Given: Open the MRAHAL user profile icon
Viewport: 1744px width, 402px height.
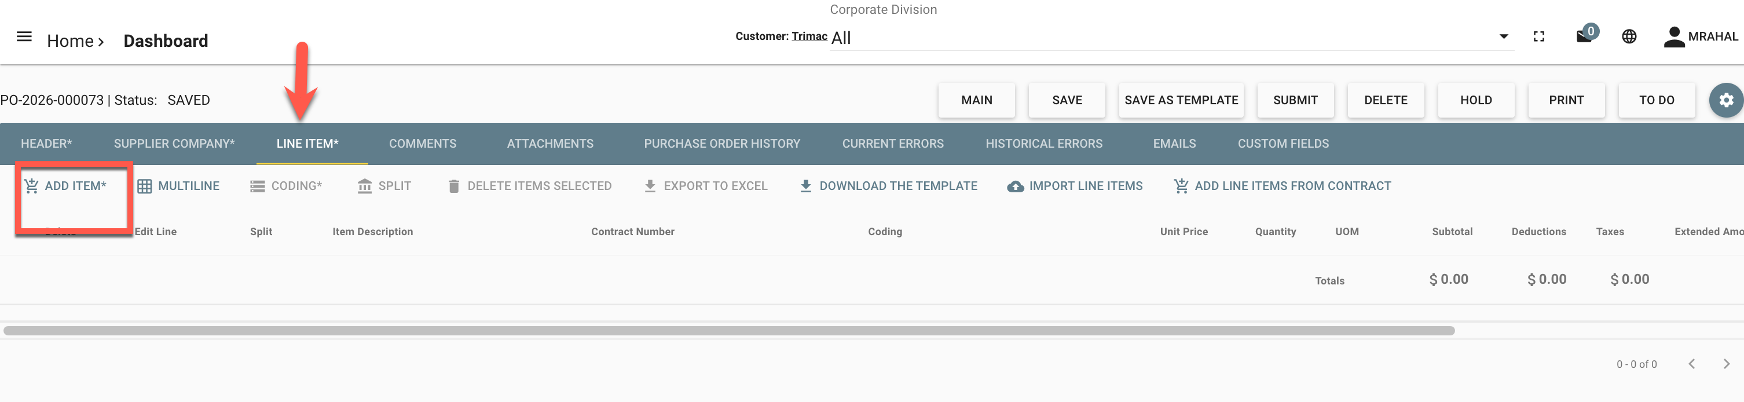Looking at the screenshot, I should coord(1673,36).
